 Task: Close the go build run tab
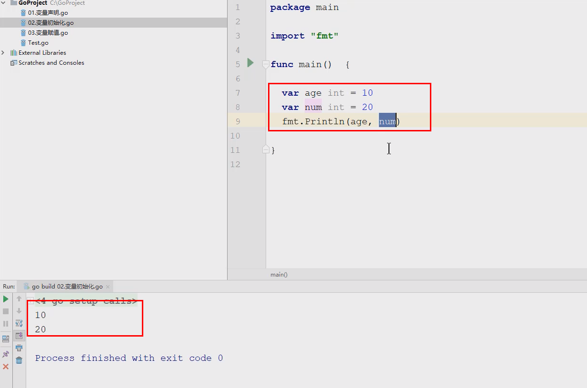[108, 287]
